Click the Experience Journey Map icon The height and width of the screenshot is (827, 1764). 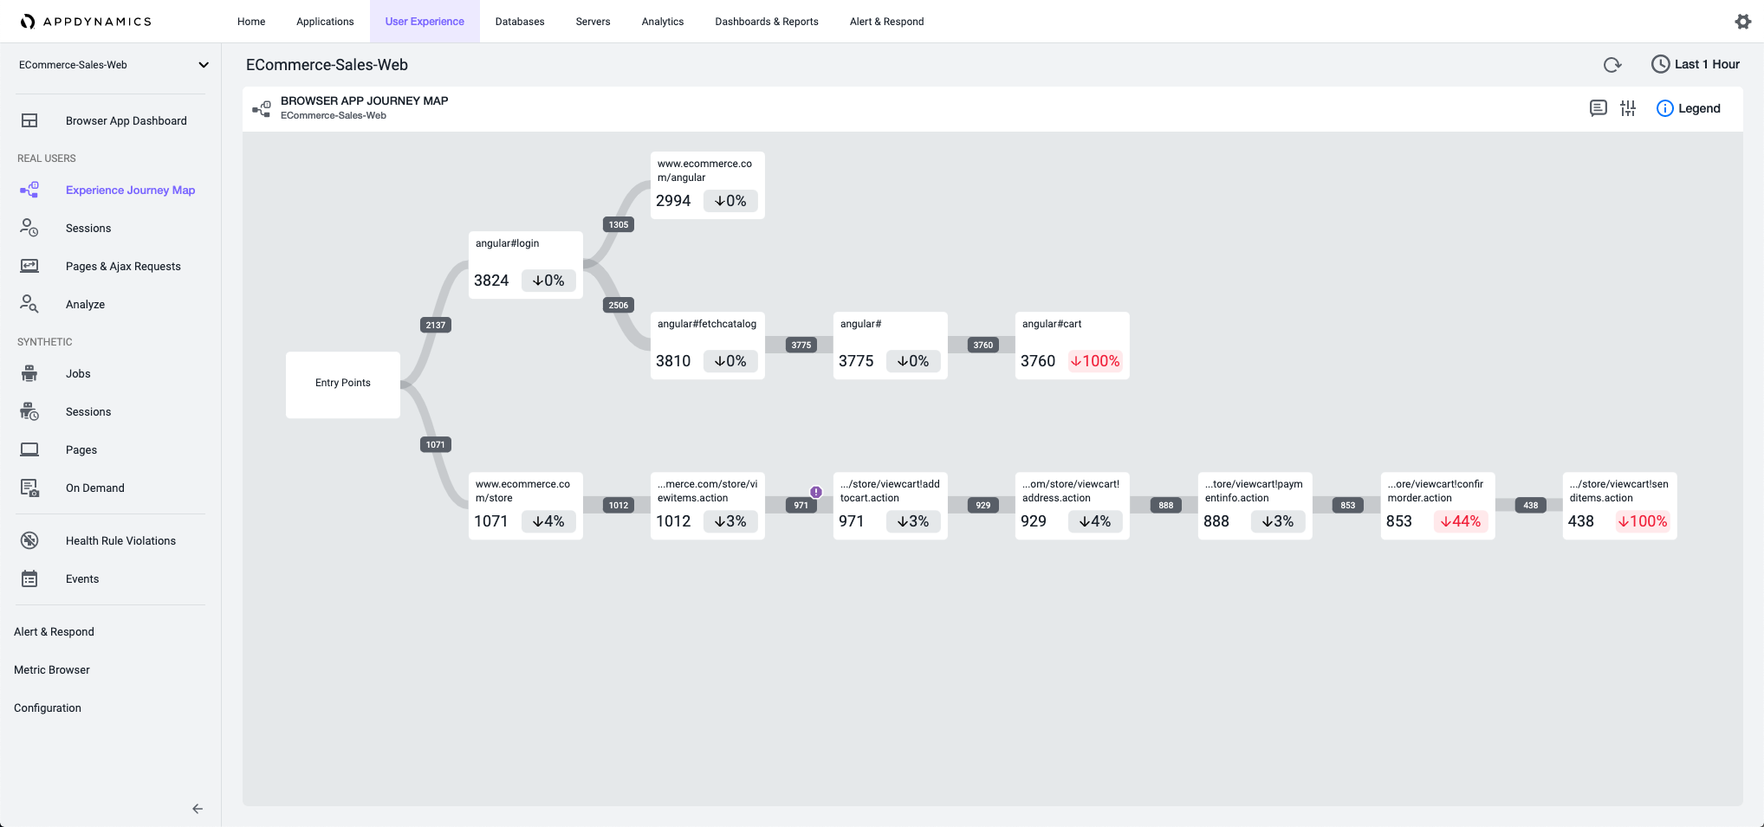coord(29,190)
